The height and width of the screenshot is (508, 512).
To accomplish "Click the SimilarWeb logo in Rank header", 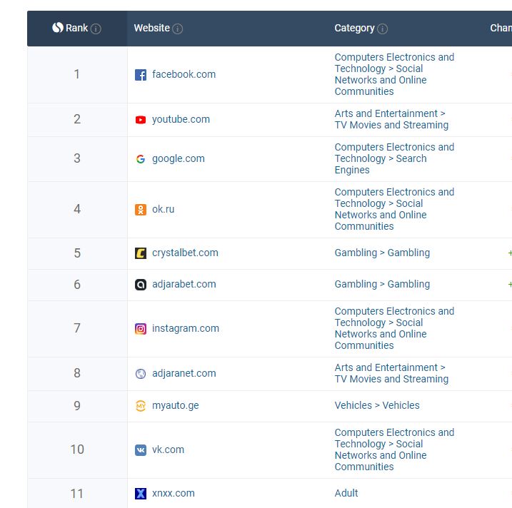I will [x=58, y=28].
